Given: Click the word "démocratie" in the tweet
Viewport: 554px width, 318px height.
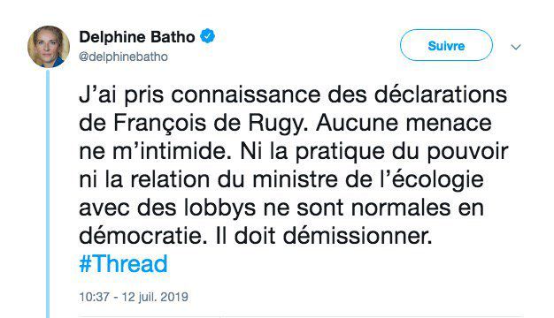Looking at the screenshot, I should click(x=142, y=236).
